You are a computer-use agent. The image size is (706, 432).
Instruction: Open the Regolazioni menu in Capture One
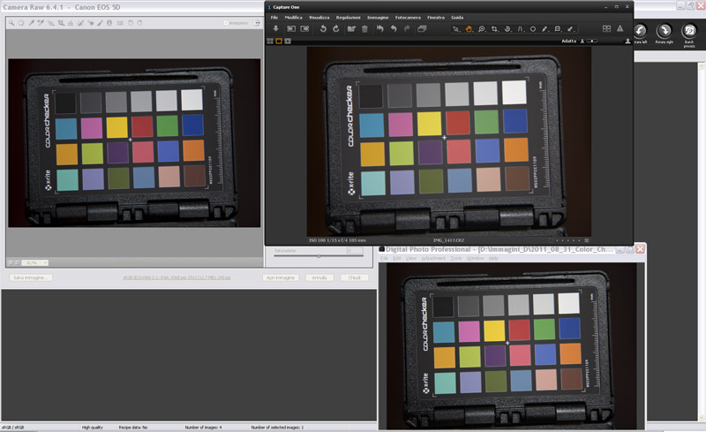tap(349, 18)
